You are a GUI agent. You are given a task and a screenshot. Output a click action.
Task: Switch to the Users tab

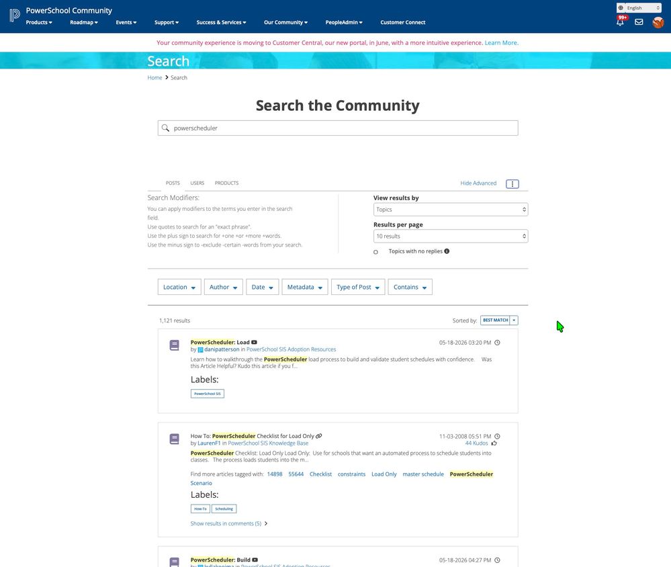tap(197, 183)
